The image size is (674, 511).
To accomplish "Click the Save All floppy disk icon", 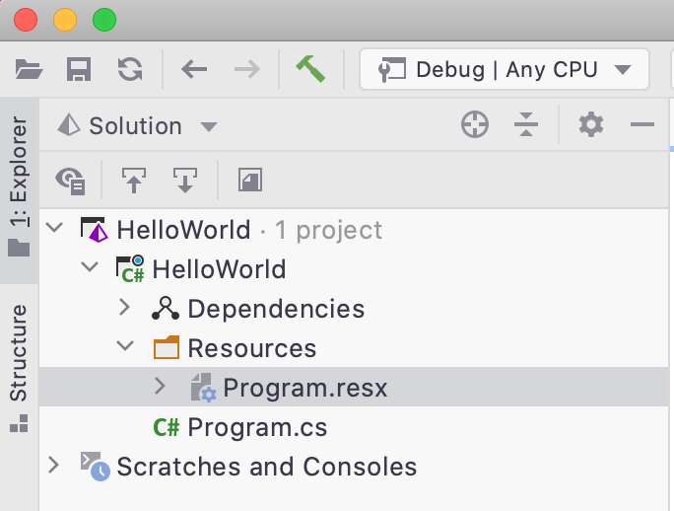I will (x=79, y=69).
